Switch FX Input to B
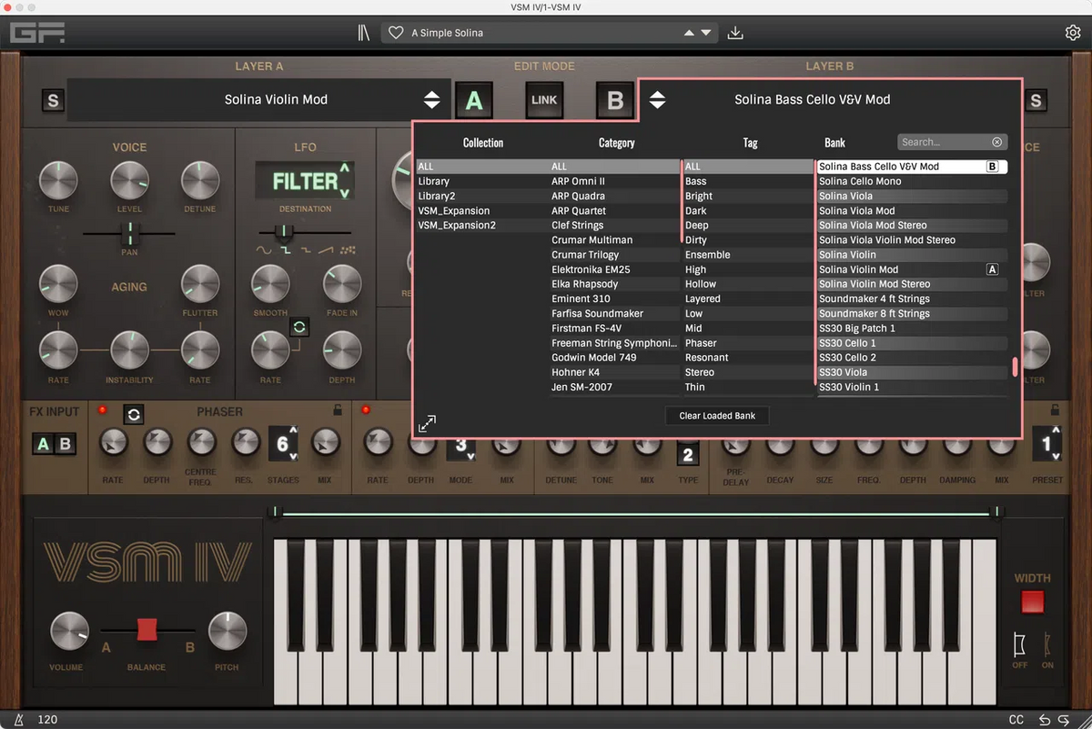The image size is (1092, 729). click(65, 442)
